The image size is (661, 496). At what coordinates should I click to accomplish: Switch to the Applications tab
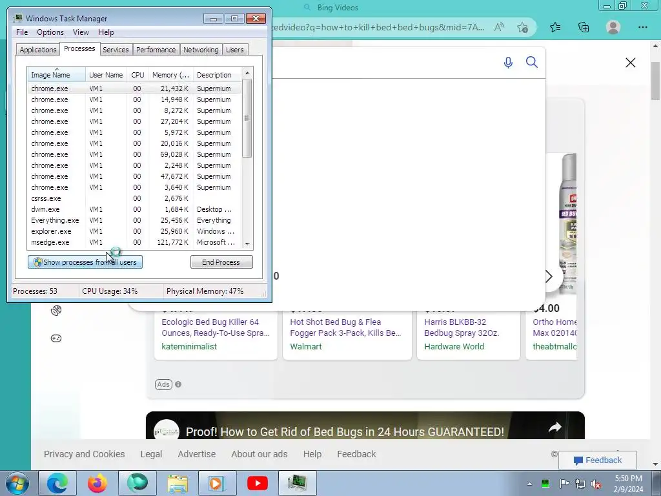click(x=38, y=49)
